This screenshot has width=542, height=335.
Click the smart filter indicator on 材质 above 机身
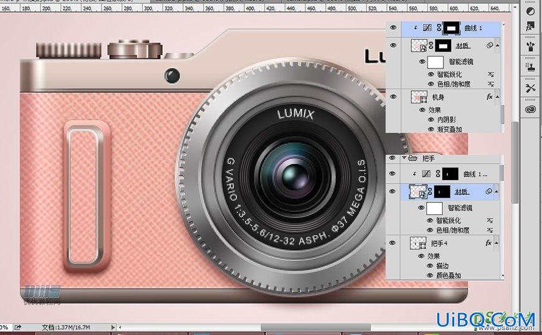(x=490, y=45)
